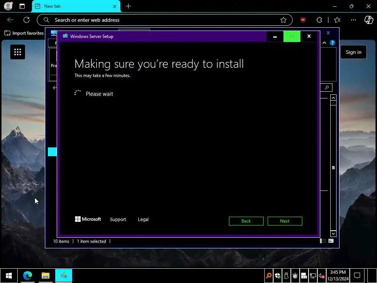The image size is (377, 283).
Task: Open the uBlock Origin extension icon
Action: click(x=303, y=20)
